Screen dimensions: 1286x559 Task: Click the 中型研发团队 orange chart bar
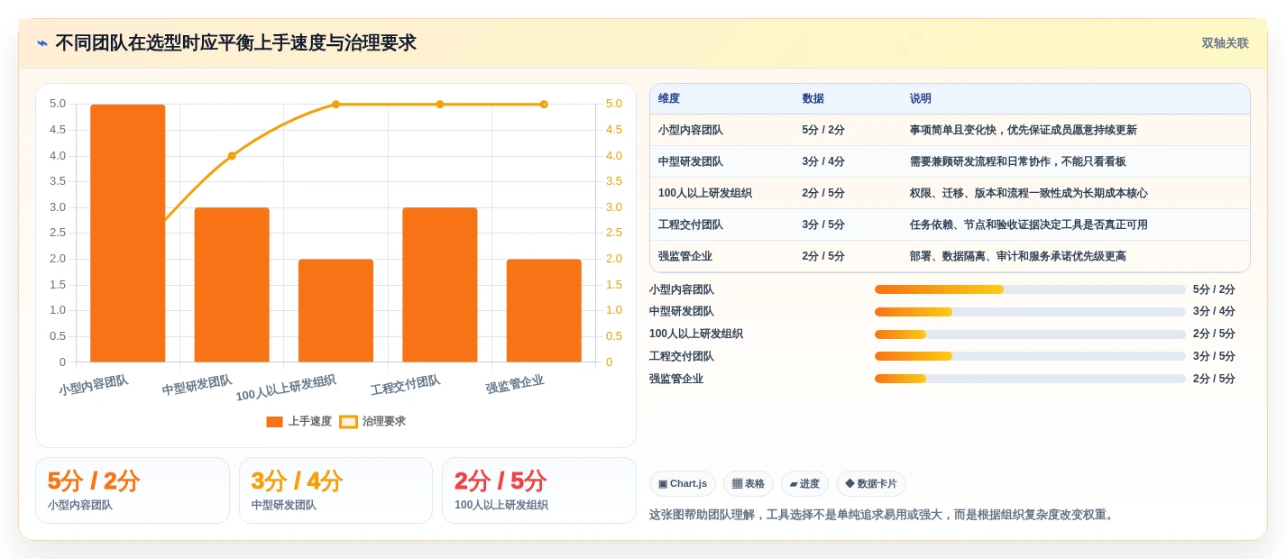pyautogui.click(x=232, y=285)
